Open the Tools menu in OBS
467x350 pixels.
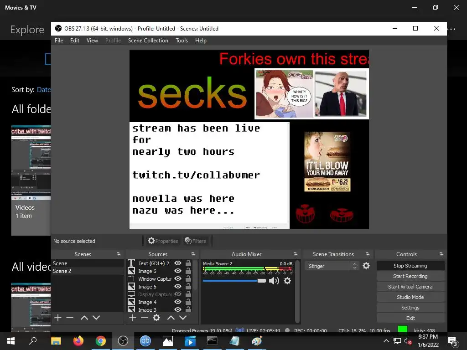[x=182, y=41]
